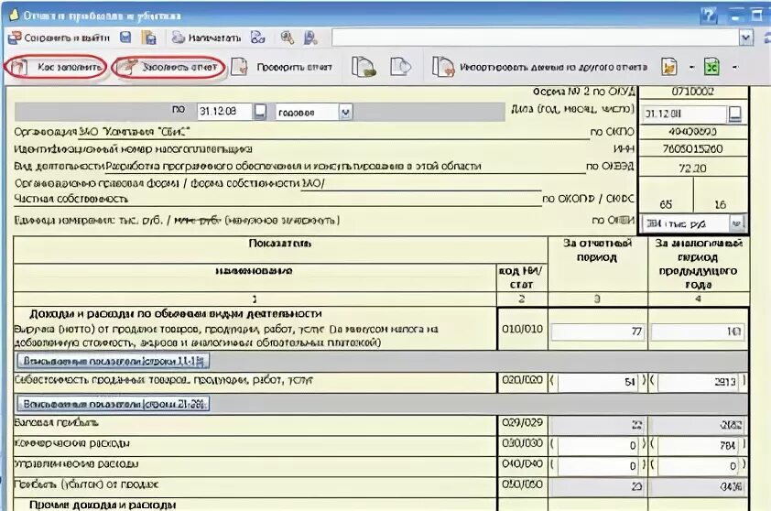Click the OKOPF code cell 65

click(666, 204)
